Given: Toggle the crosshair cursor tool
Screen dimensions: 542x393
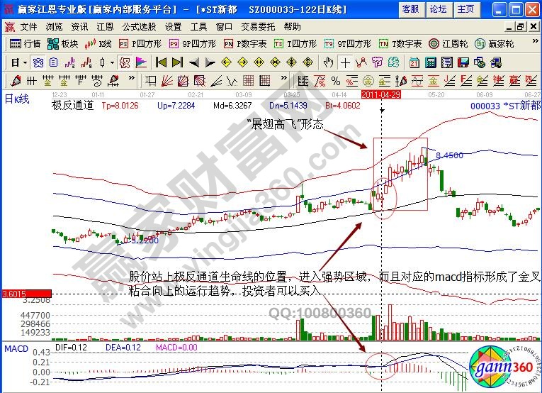Looking at the screenshot, I should click(345, 62).
